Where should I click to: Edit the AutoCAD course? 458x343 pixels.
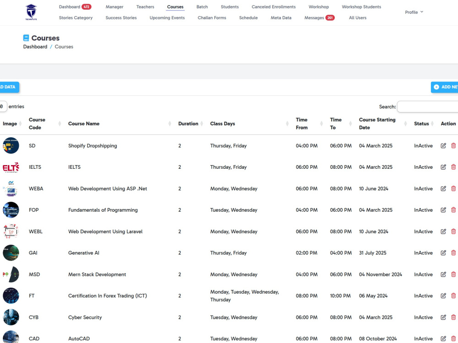(443, 338)
